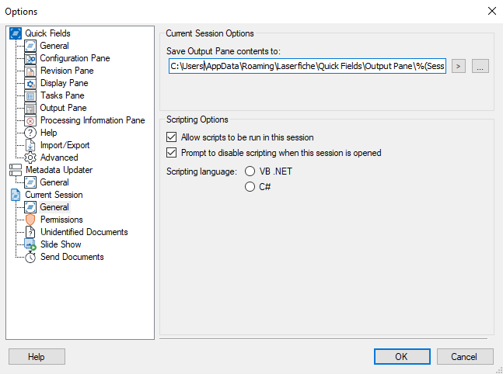Click the Send Documents clock icon

point(30,257)
